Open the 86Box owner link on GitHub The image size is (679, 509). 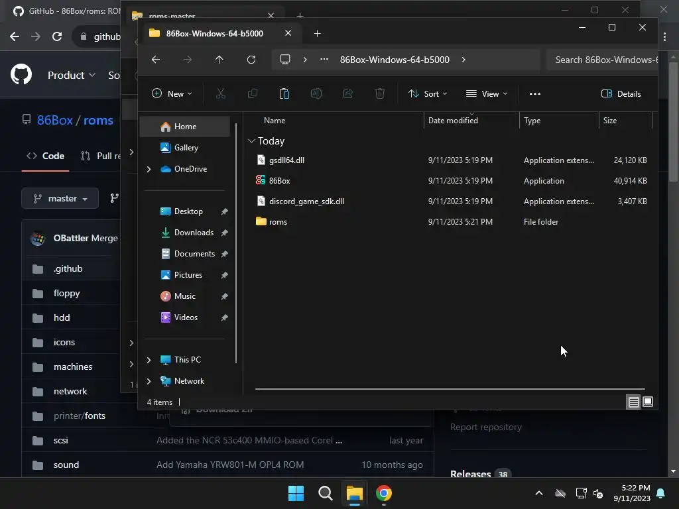point(54,120)
